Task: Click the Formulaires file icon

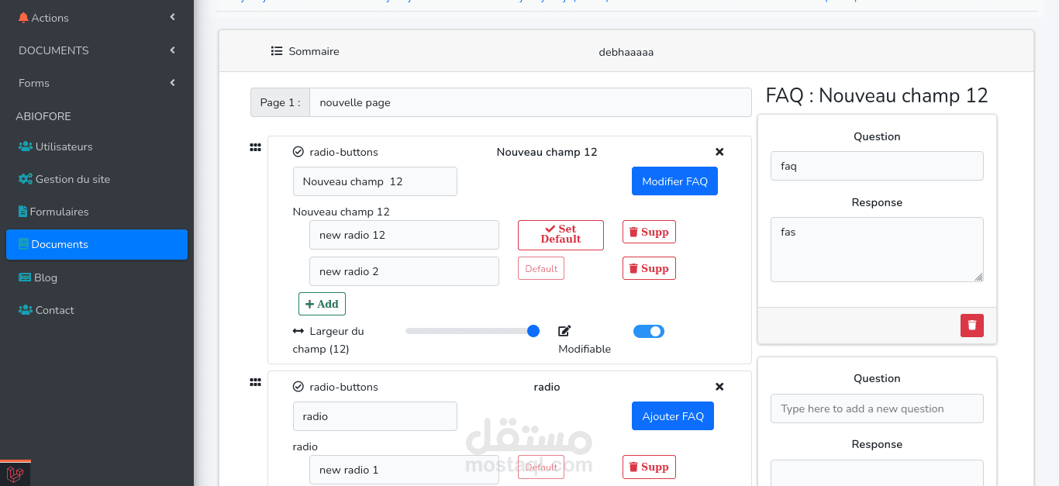Action: (23, 212)
